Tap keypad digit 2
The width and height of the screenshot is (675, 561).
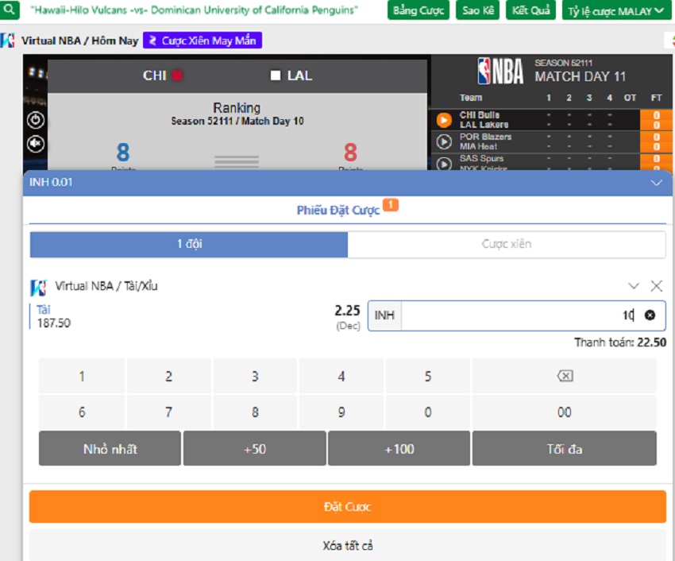(x=168, y=376)
